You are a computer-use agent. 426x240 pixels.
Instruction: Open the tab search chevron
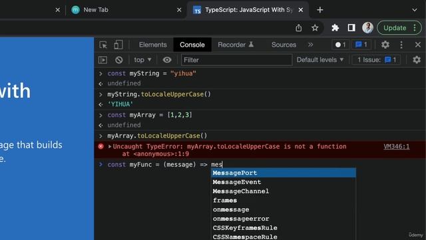[414, 10]
